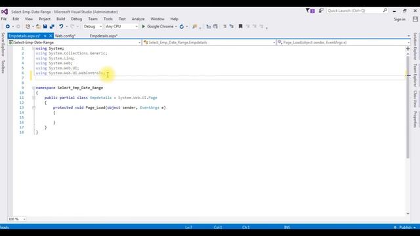
Task: Click the increase indent toolbar icon
Action: coord(215,26)
